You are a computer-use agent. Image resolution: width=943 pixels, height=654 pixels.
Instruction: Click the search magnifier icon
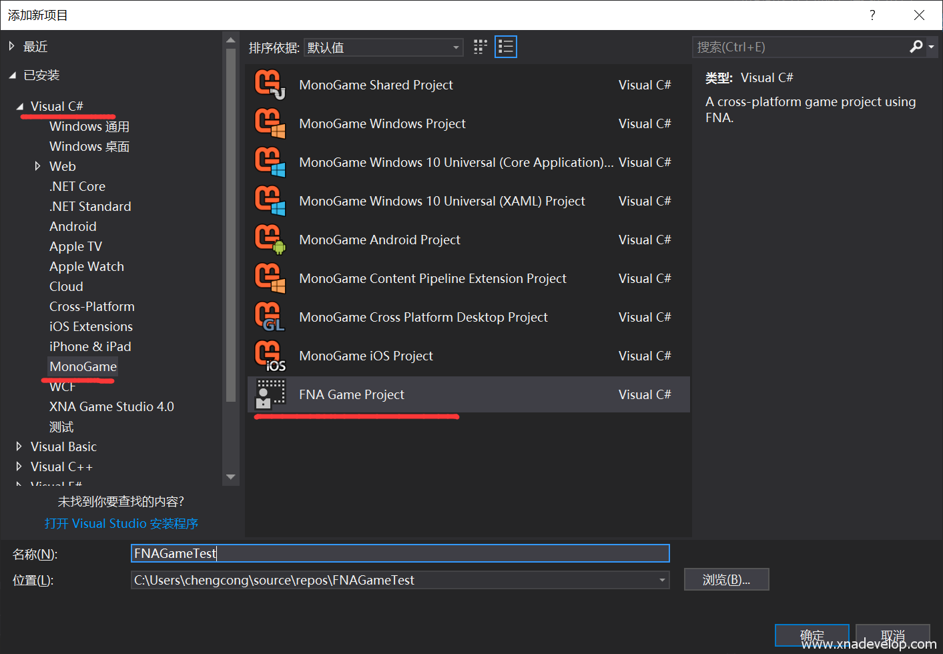[x=916, y=46]
